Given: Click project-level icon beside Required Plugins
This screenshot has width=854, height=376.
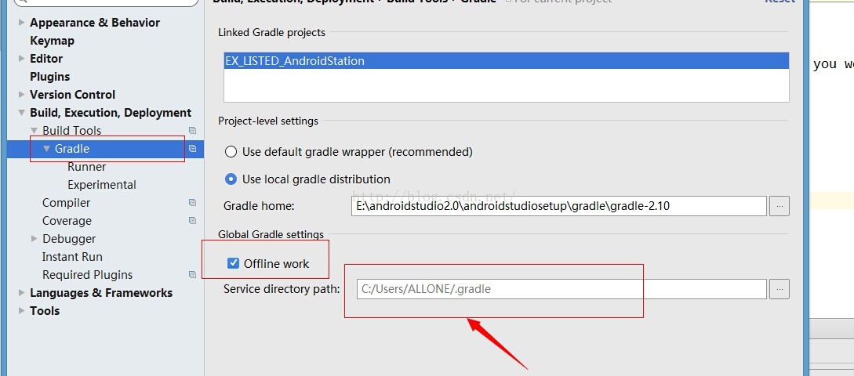Looking at the screenshot, I should tap(192, 274).
